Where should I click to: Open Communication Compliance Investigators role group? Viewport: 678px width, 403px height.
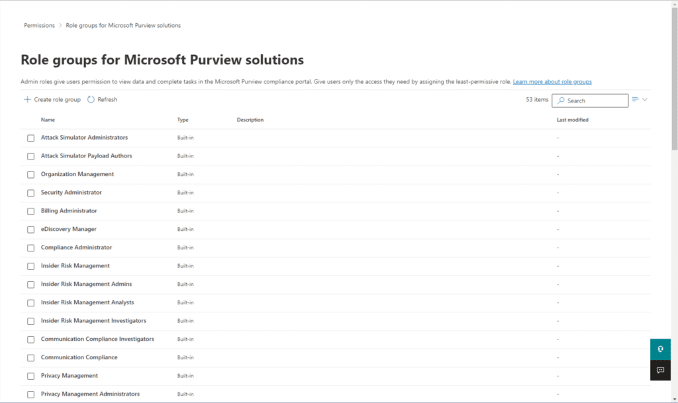click(98, 339)
